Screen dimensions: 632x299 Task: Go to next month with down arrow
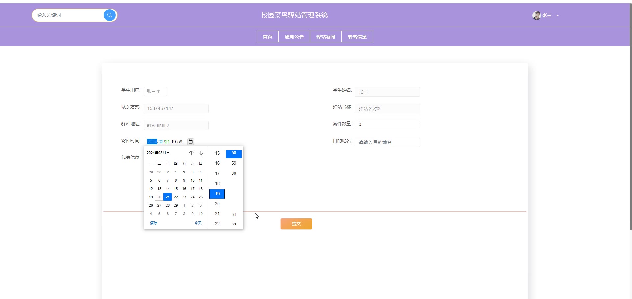201,153
